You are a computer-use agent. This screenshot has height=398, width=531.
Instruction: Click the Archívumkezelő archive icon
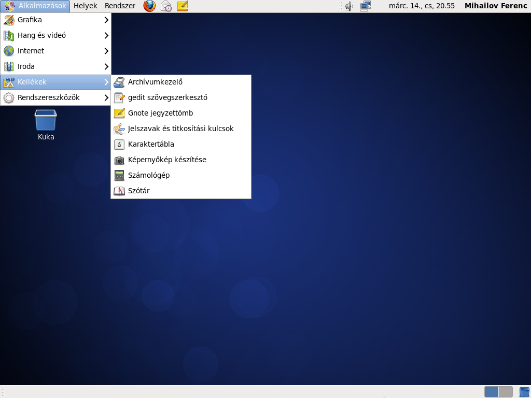tap(119, 82)
